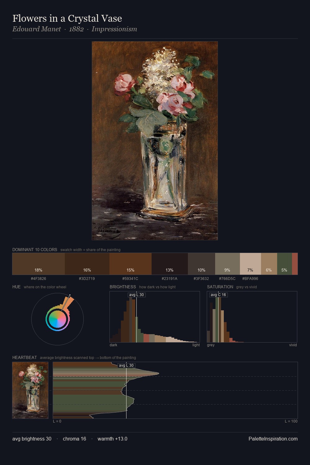Click the 'DOMINANT 10 COLORS' heading

(x=35, y=250)
